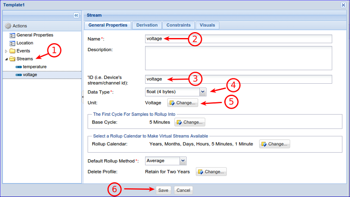Click the Name text field
Screen dimensions: 350x197
coord(238,39)
